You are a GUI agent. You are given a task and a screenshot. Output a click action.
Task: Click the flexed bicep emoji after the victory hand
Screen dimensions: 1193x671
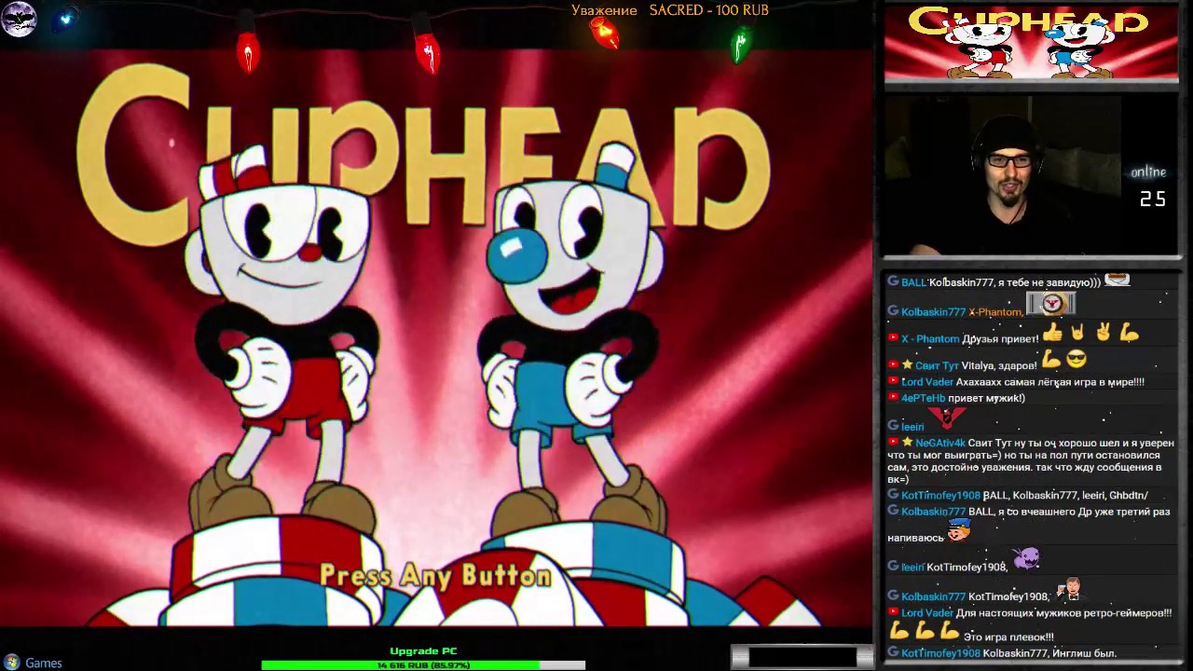(1129, 332)
